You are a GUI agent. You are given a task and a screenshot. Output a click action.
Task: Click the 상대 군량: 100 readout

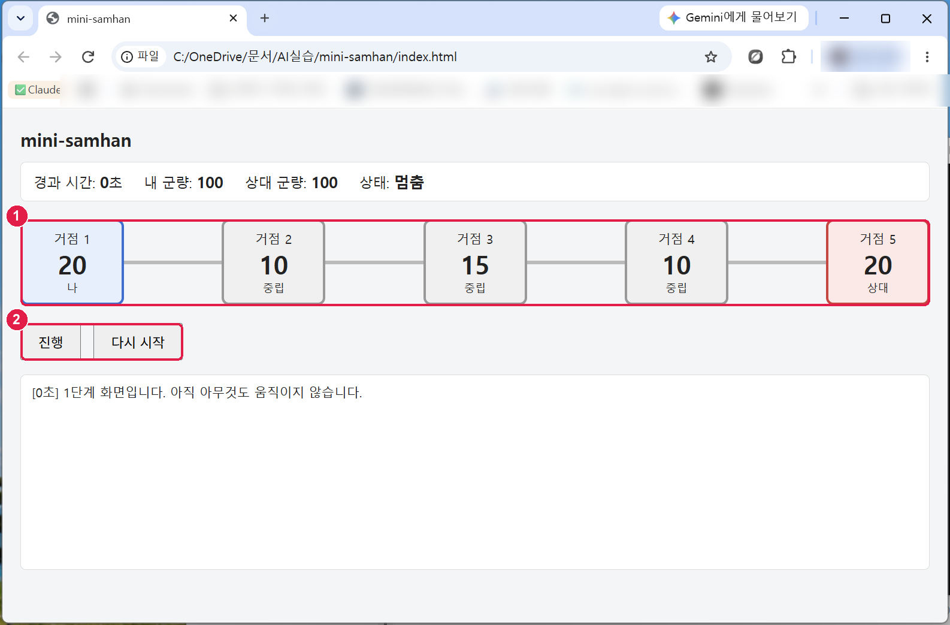tap(292, 182)
